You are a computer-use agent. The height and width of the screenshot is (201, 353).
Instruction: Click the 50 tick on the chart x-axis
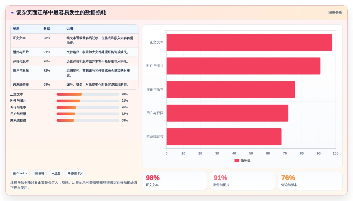(x=251, y=153)
